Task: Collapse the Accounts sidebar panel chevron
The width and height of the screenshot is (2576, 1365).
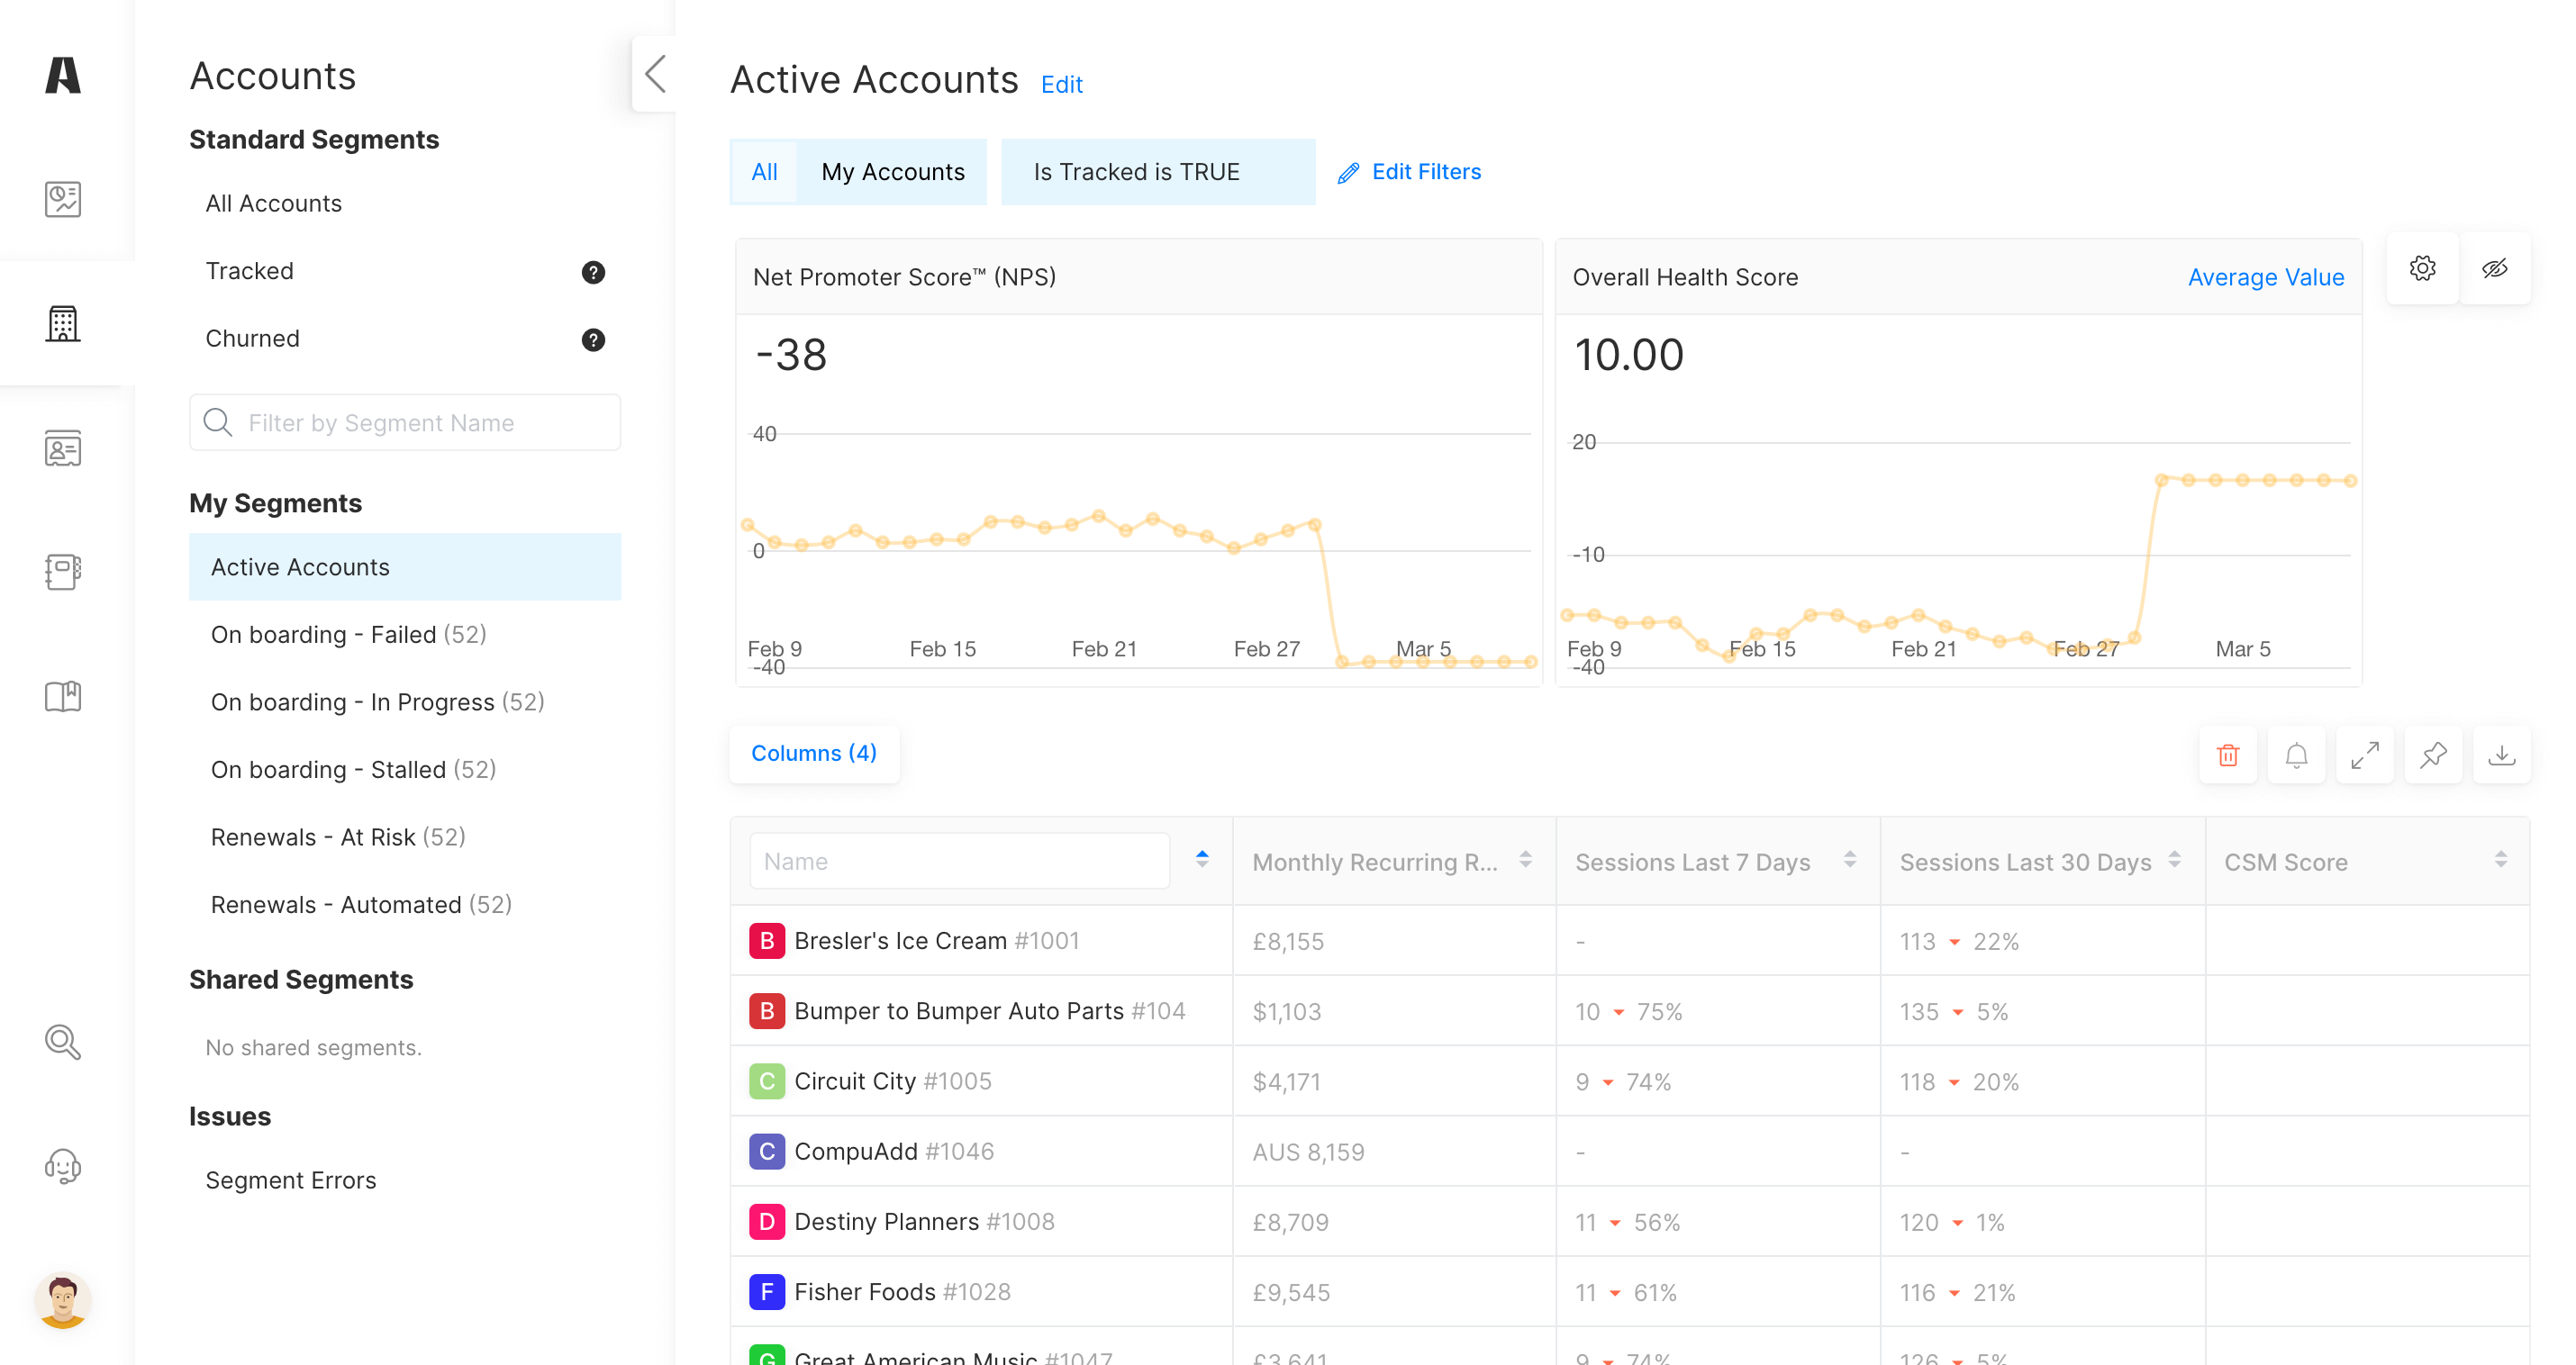Action: pyautogui.click(x=655, y=74)
